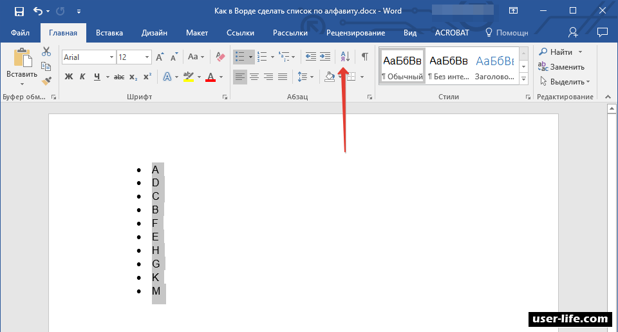
Task: Apply the Обычный style
Action: click(x=402, y=66)
